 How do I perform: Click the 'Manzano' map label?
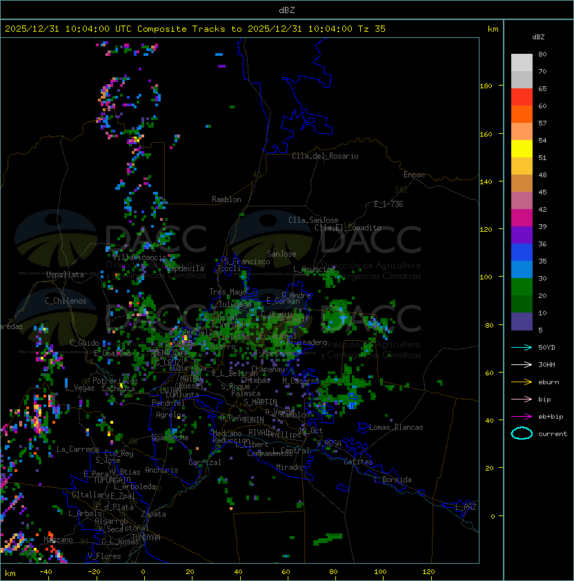coord(58,540)
